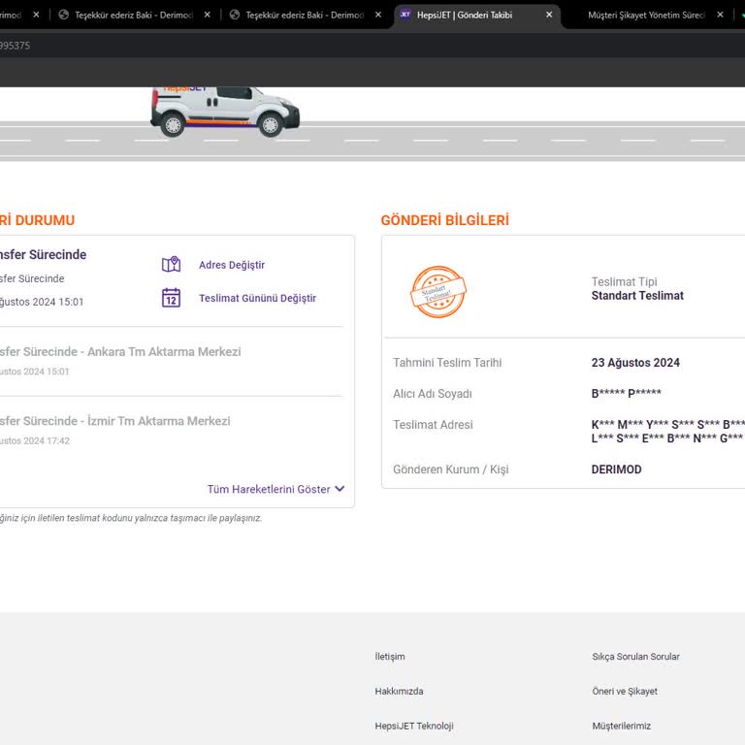Click the Alıcı Adı Soyadı label

click(433, 394)
